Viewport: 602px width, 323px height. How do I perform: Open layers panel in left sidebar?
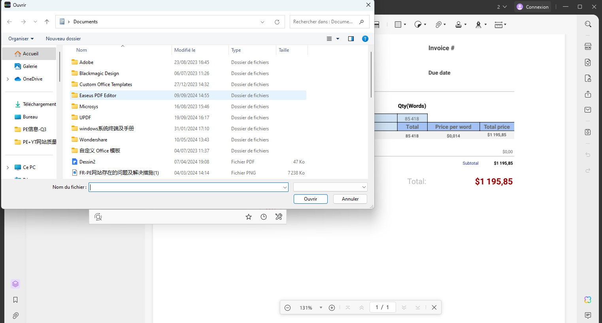(15, 284)
